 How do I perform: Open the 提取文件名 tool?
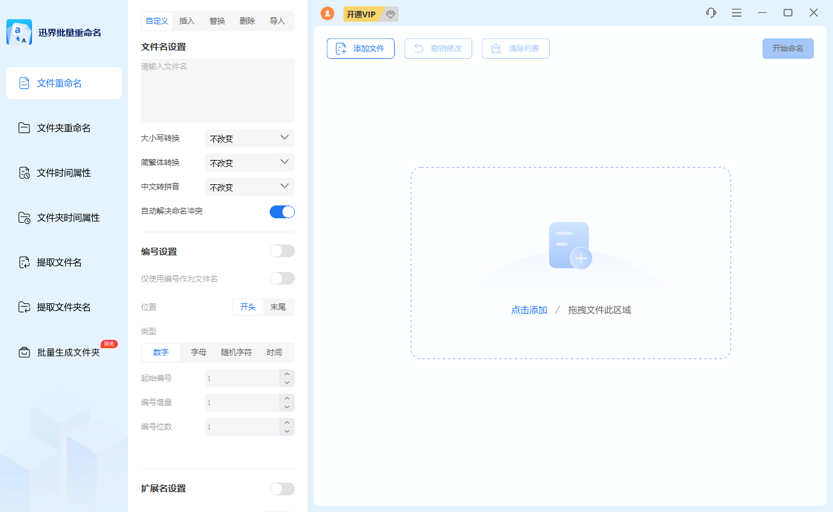click(64, 262)
